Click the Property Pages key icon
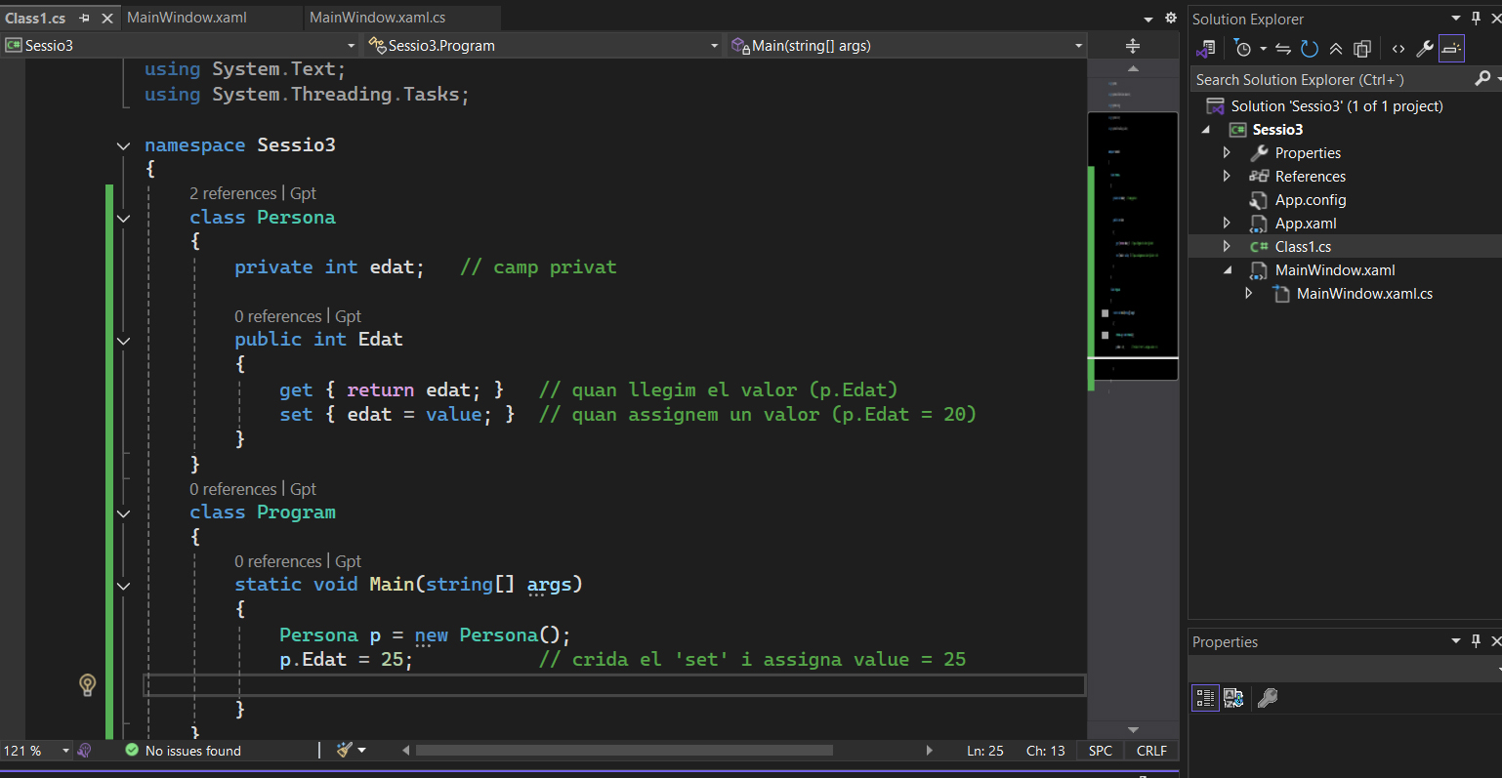Screen dimensions: 1502x778 coord(1268,698)
